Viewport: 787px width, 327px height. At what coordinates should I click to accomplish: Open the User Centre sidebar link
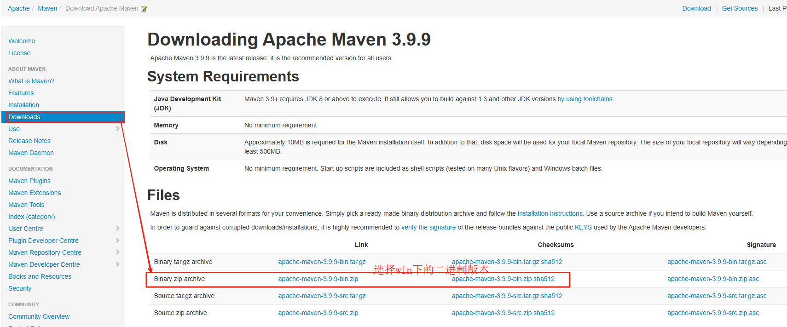[x=26, y=229]
